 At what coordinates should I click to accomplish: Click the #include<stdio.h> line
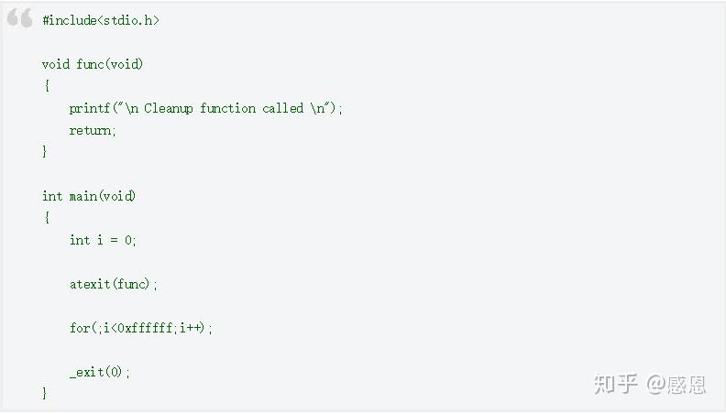[100, 20]
